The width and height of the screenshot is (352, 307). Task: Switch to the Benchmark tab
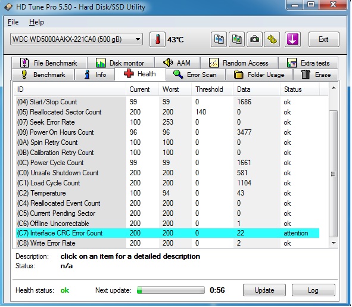click(x=43, y=75)
